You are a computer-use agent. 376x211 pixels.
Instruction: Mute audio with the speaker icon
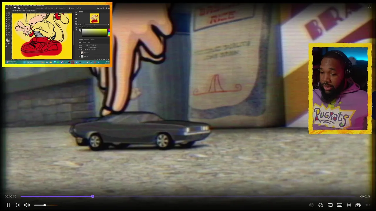click(x=27, y=205)
